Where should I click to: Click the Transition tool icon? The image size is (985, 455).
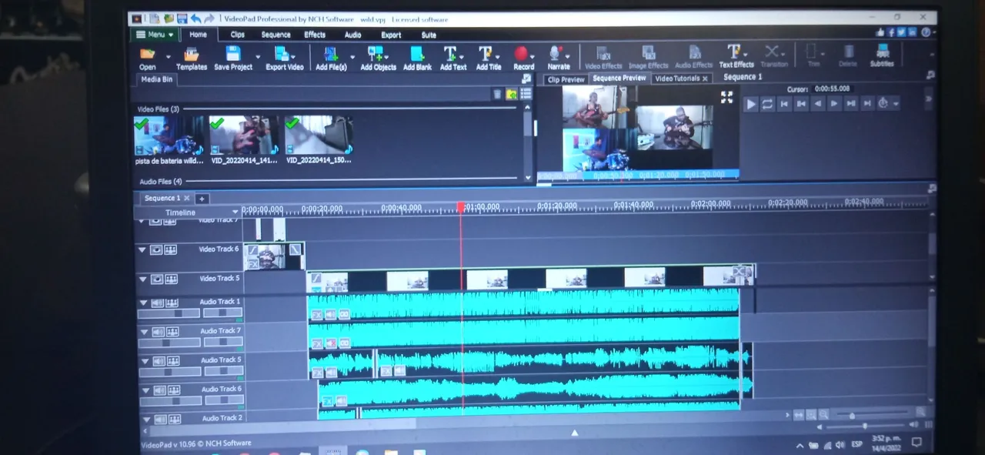point(773,56)
